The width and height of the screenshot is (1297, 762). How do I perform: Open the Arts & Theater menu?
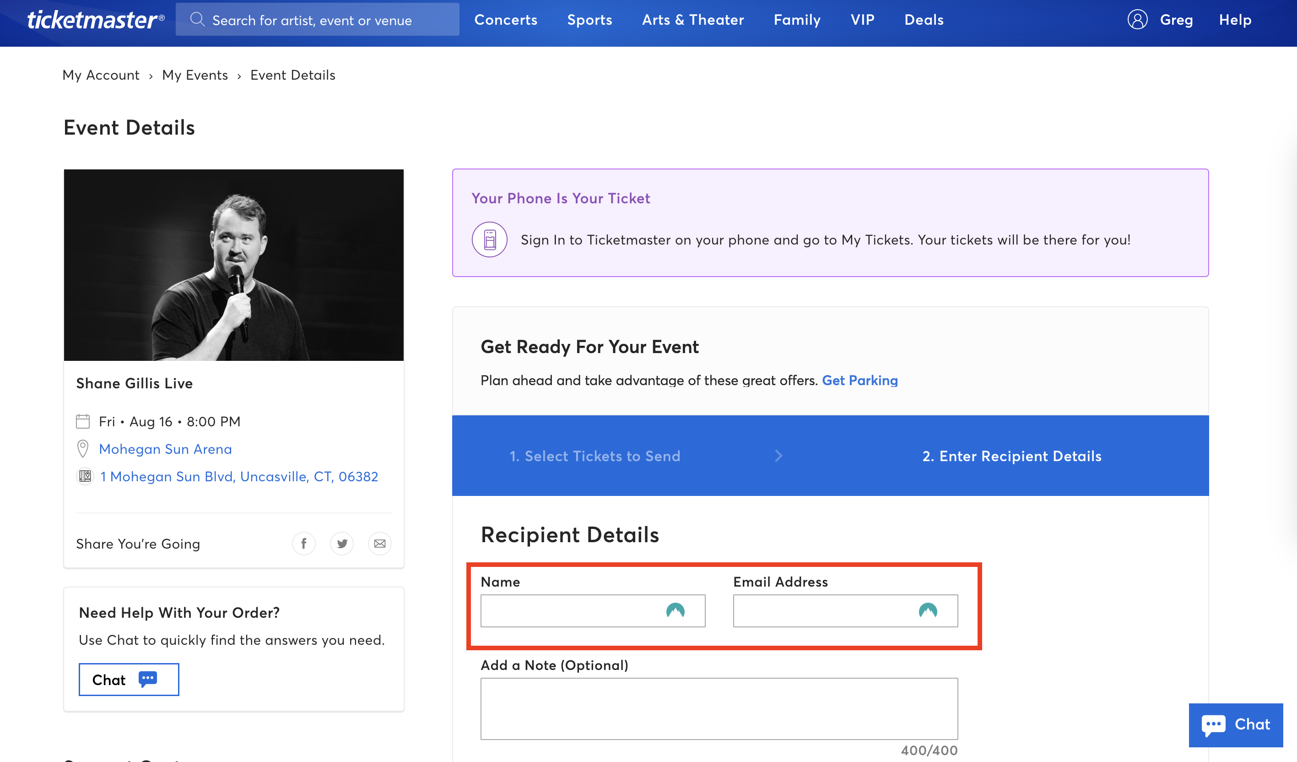point(693,20)
